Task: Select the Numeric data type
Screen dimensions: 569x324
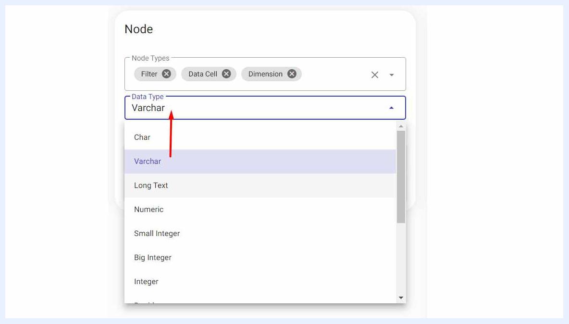Action: point(260,209)
